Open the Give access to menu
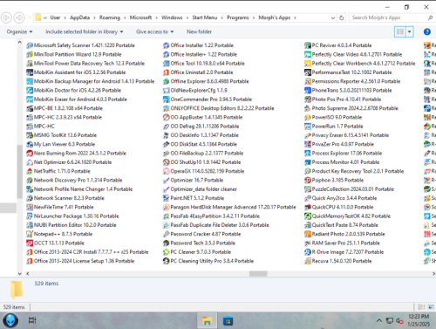This screenshot has height=329, width=436. pos(155,31)
